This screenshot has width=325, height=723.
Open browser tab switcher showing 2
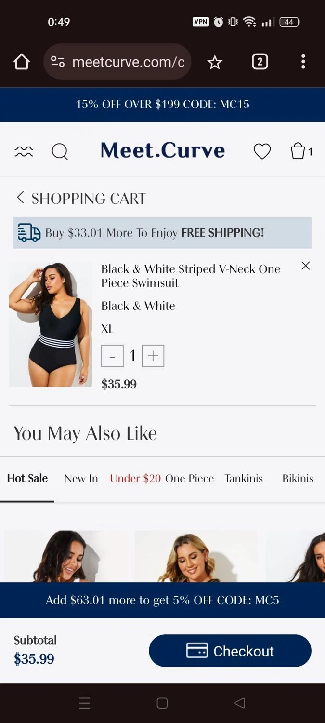pos(260,62)
